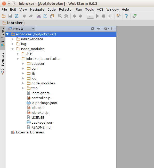Open the VCS menu

pos(100,10)
